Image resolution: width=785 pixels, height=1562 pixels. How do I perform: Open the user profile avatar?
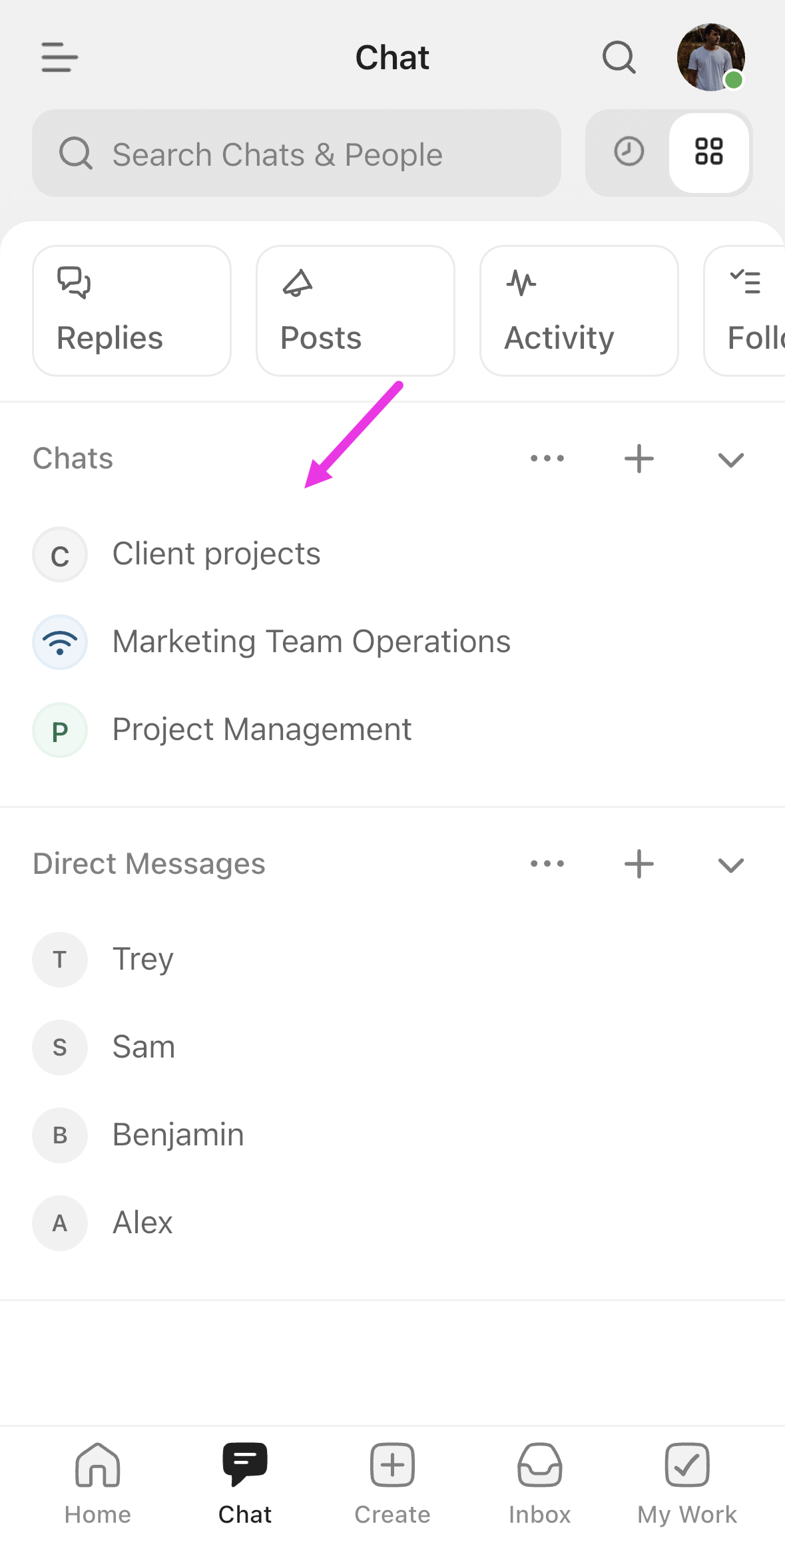pyautogui.click(x=710, y=57)
